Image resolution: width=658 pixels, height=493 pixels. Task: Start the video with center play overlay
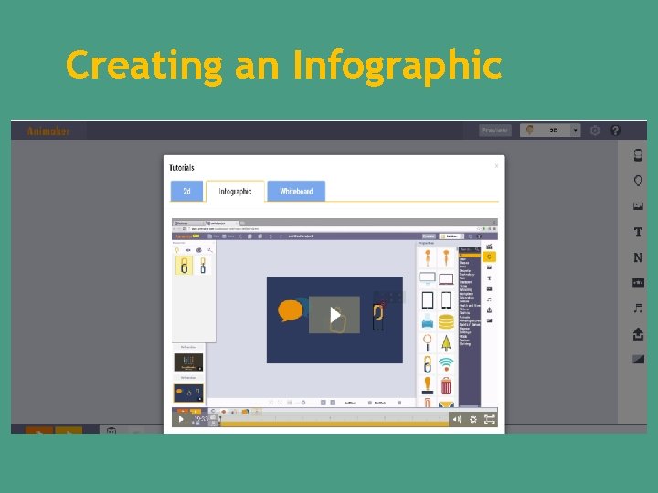click(334, 315)
